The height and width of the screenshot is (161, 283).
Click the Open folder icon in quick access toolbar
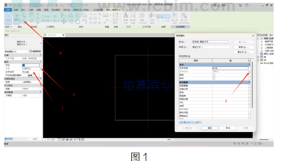(x=15, y=5)
